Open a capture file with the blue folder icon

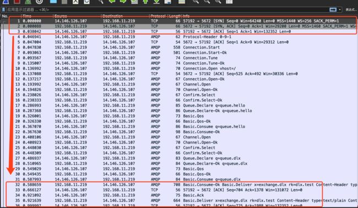[x=53, y=2]
